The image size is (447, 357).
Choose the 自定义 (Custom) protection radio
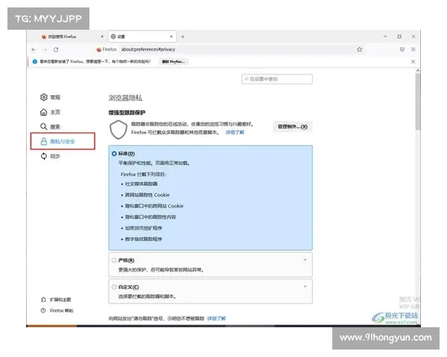click(114, 287)
